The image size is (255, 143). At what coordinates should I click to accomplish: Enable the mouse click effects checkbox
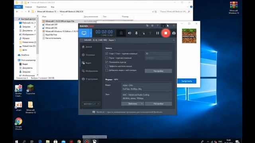(107, 66)
